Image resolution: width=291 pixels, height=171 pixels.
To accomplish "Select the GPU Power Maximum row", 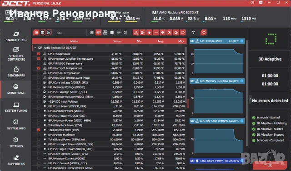I will click(x=110, y=135).
